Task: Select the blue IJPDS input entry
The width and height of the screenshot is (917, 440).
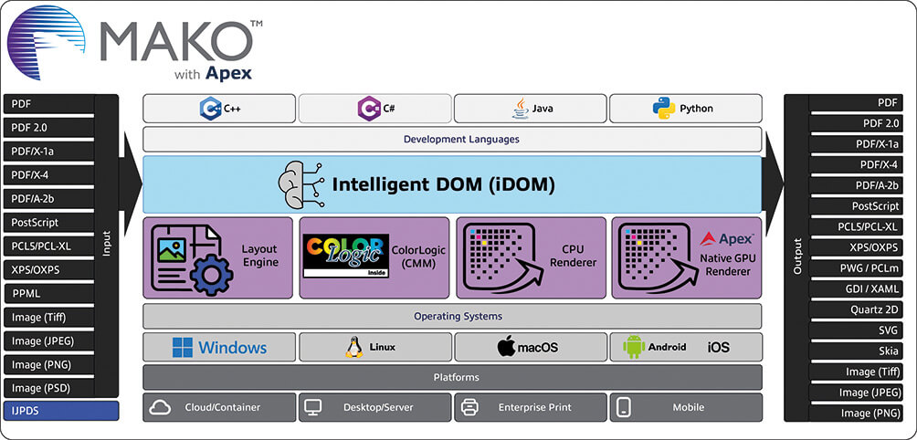Action: (x=61, y=412)
